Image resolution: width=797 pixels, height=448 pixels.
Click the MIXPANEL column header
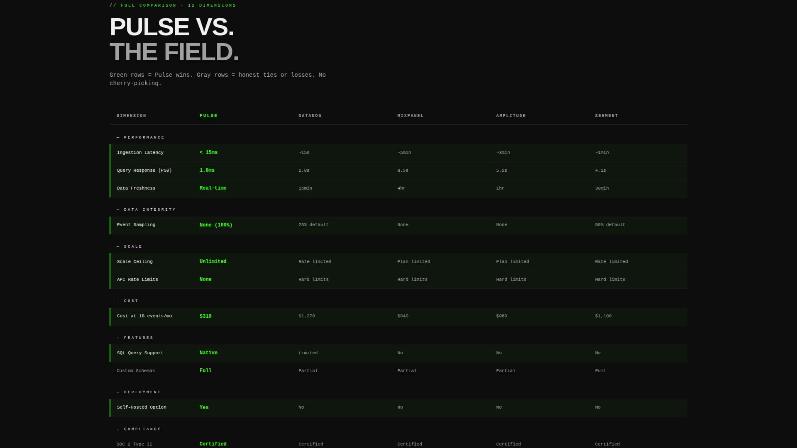410,116
